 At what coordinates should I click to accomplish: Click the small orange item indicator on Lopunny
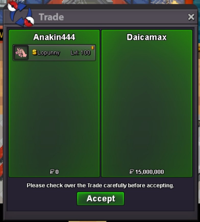[x=93, y=48]
